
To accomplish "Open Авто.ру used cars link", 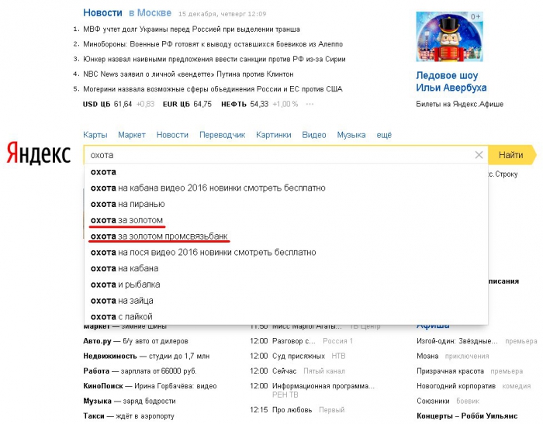I will pos(136,341).
